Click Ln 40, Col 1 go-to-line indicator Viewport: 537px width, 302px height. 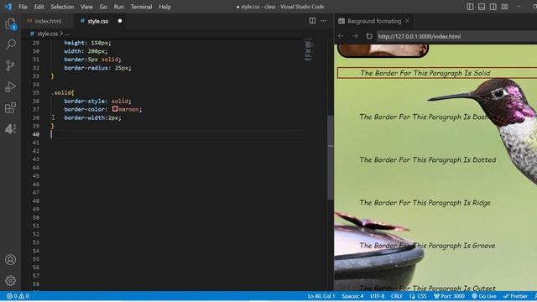click(321, 296)
